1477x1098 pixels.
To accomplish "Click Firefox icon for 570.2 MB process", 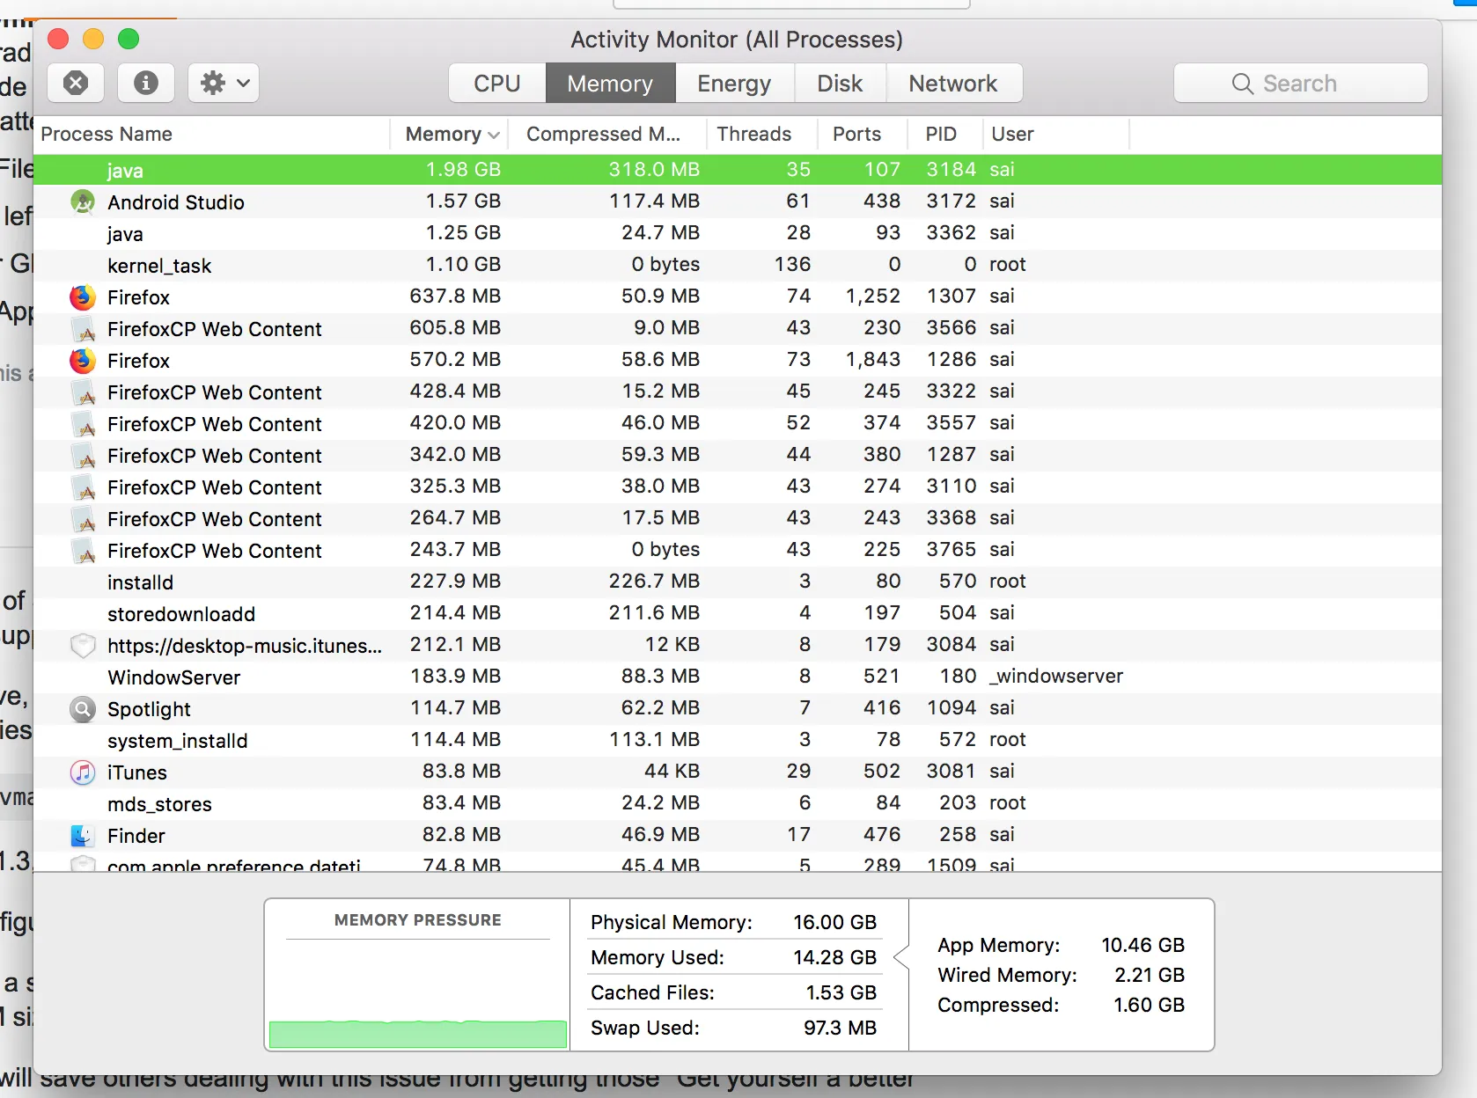I will 83,361.
